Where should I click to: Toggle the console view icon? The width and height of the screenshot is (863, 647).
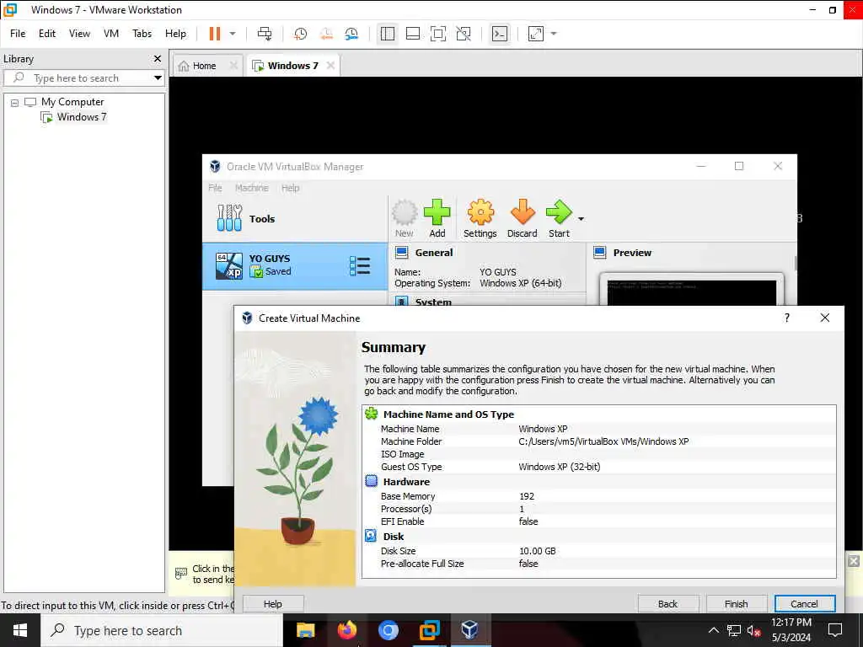[x=500, y=34]
